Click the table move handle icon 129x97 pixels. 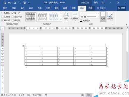click(x=23, y=46)
